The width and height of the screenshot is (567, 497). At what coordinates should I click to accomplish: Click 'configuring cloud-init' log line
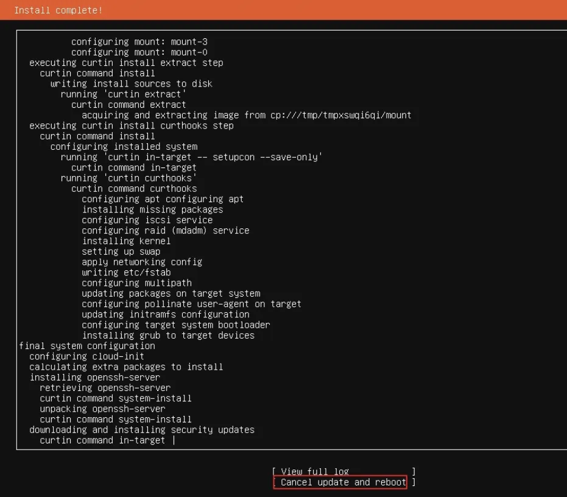click(x=86, y=356)
